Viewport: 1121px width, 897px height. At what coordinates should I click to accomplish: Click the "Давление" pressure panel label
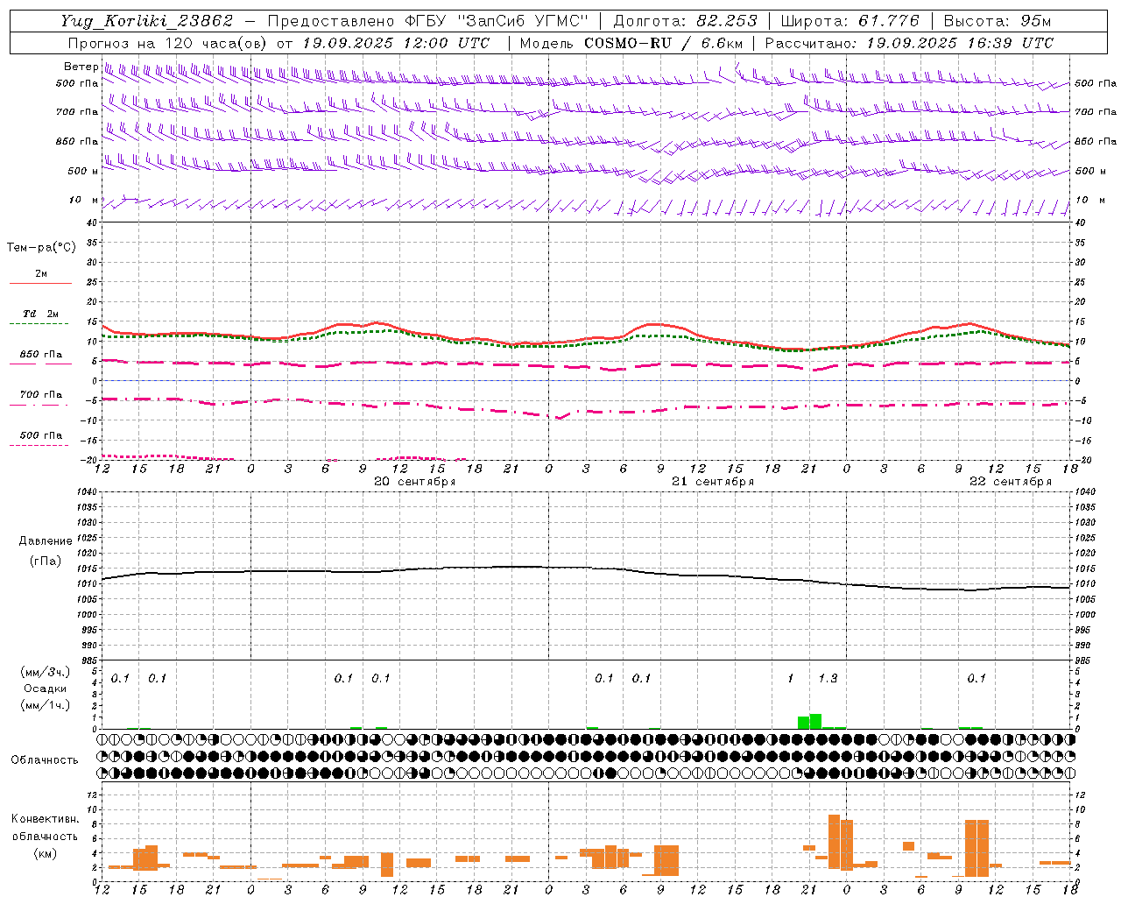click(x=46, y=541)
